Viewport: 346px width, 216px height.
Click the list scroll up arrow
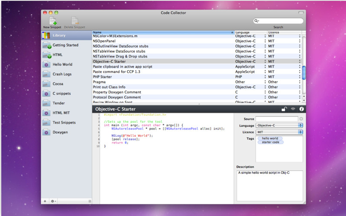304,96
